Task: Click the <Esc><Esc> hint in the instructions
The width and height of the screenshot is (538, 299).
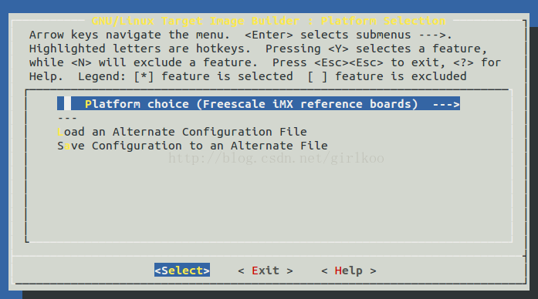Action: click(x=349, y=62)
